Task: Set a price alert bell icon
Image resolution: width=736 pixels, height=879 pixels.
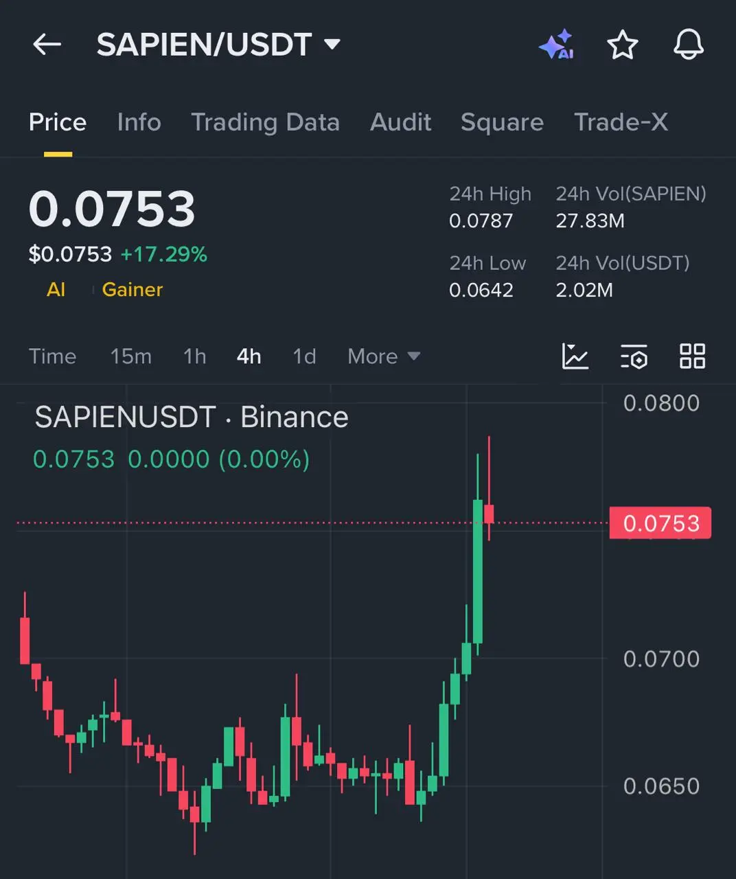Action: pyautogui.click(x=688, y=45)
